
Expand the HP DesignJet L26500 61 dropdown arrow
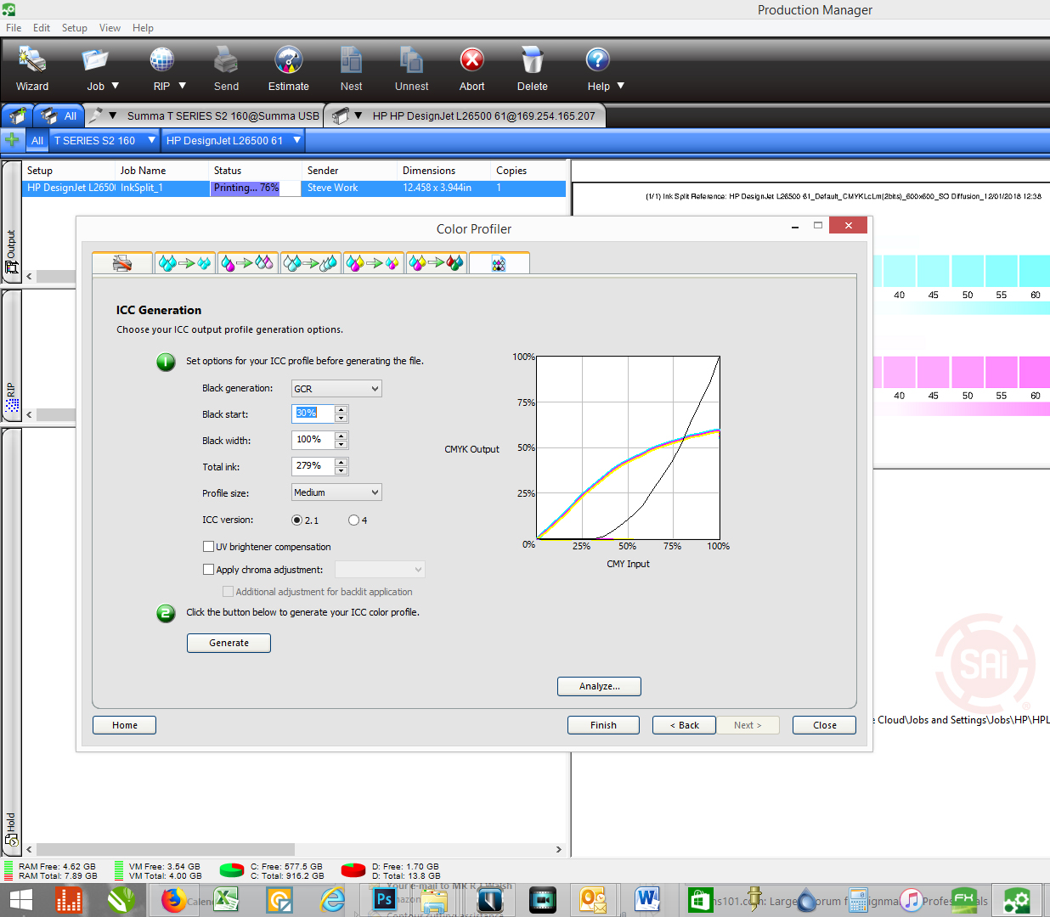click(x=296, y=140)
